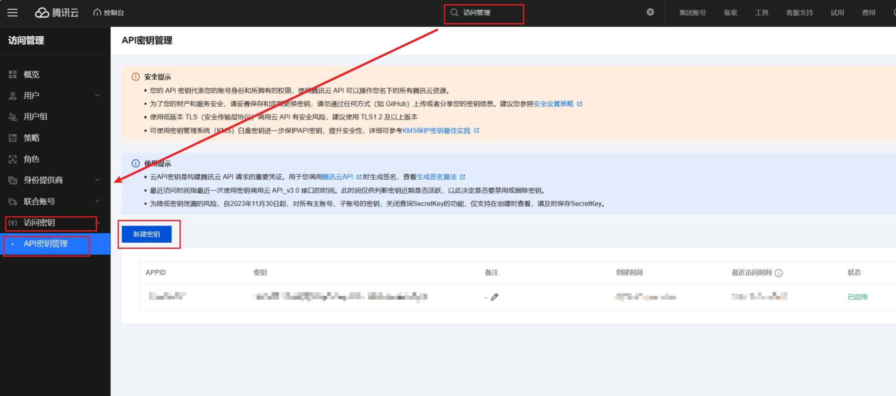896x396 pixels.
Task: Open the hamburger navigation menu
Action: pyautogui.click(x=12, y=13)
